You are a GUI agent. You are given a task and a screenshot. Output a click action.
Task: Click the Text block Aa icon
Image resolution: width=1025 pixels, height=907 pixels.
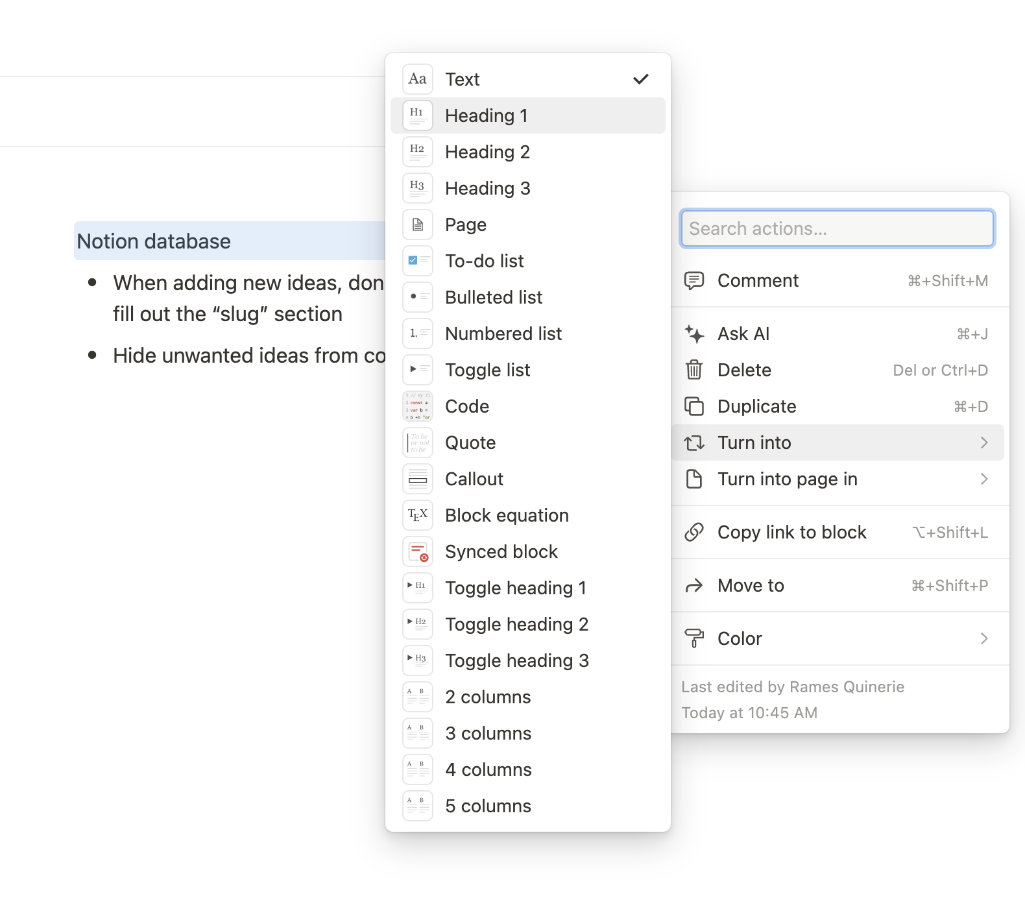pyautogui.click(x=418, y=79)
